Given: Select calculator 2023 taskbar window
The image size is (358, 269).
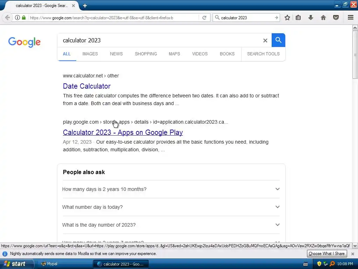Looking at the screenshot, I should pyautogui.click(x=121, y=264).
